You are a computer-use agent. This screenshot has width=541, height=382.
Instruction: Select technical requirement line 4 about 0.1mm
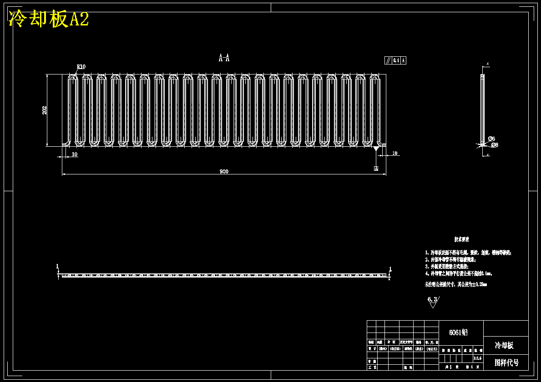click(459, 273)
